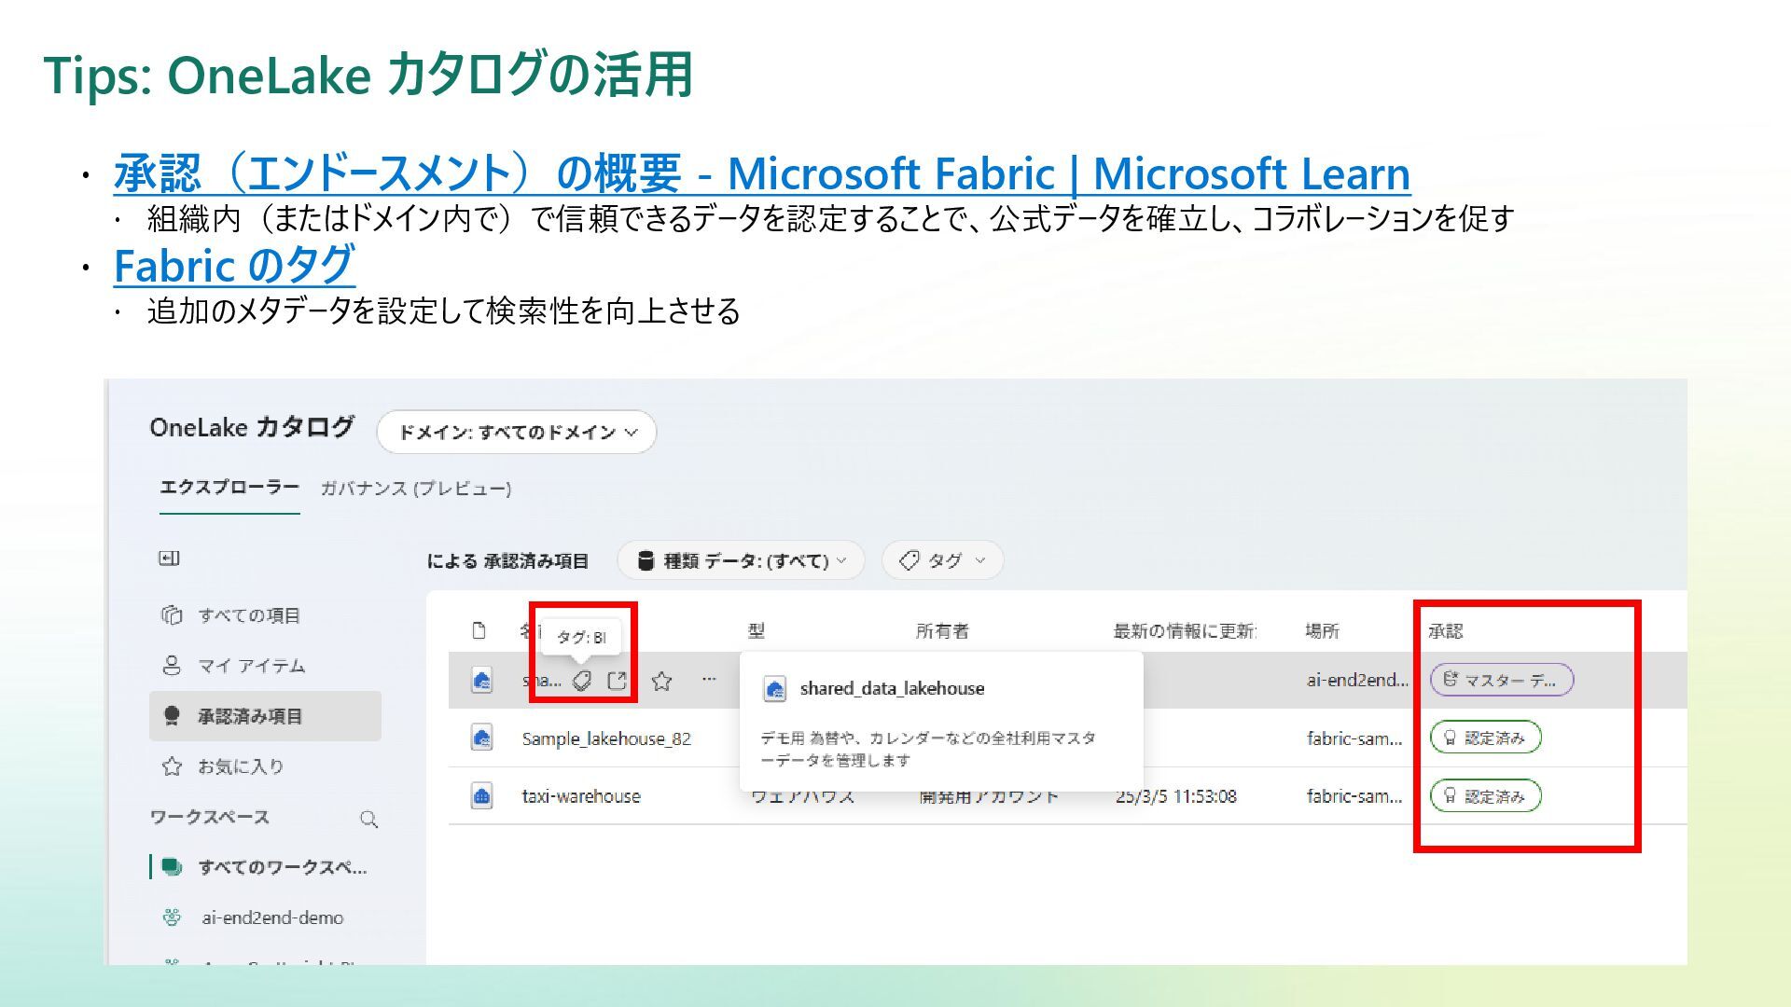Sort by the 型 column header

(757, 631)
